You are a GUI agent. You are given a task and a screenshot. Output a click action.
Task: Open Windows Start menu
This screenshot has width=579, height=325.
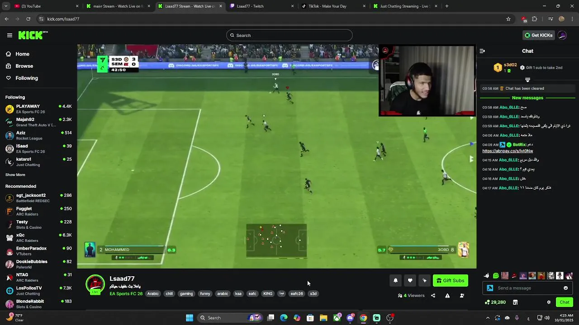coord(190,318)
